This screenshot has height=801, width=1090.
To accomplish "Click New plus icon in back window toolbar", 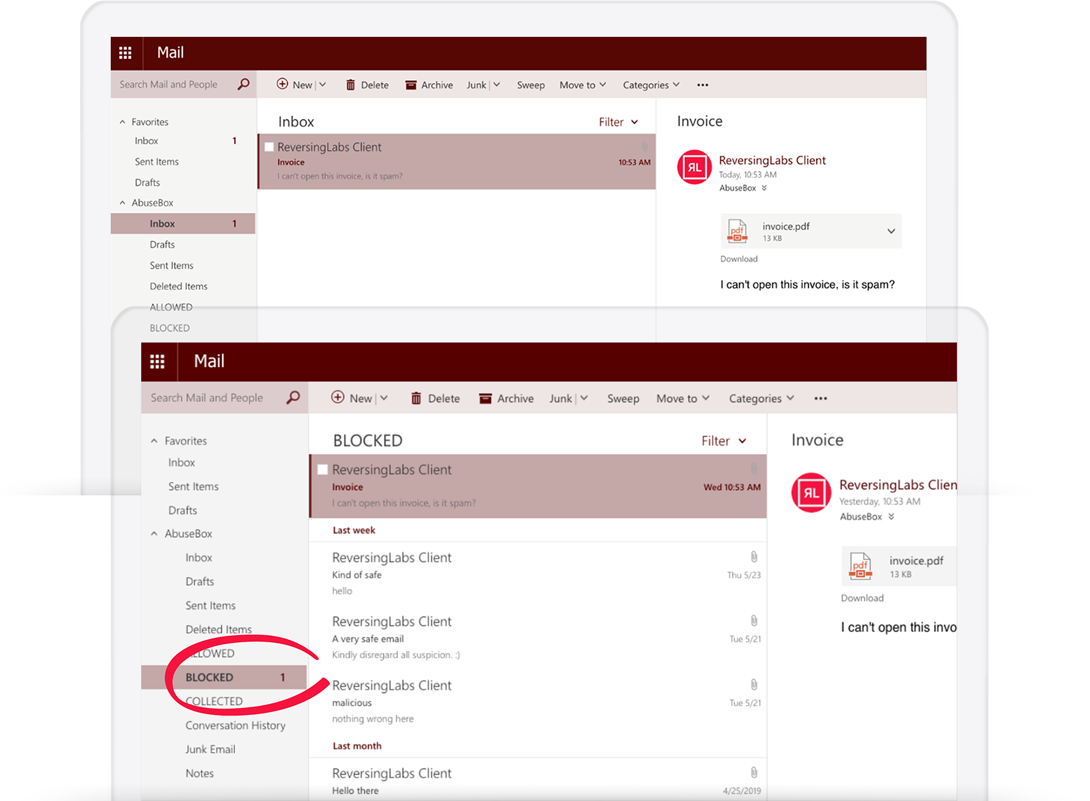I will tap(282, 84).
